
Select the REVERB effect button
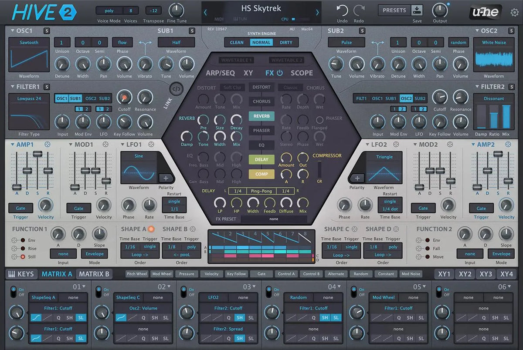pos(261,116)
